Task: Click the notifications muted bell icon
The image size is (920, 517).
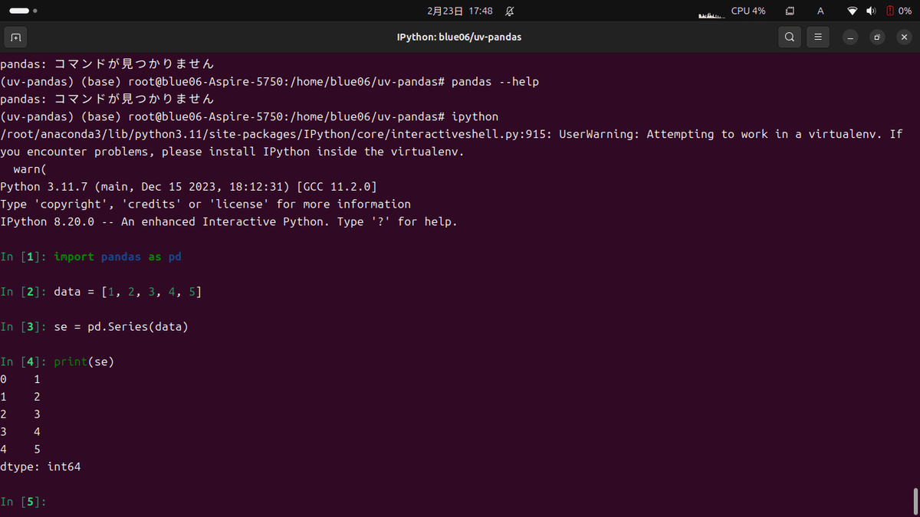Action: pos(510,11)
